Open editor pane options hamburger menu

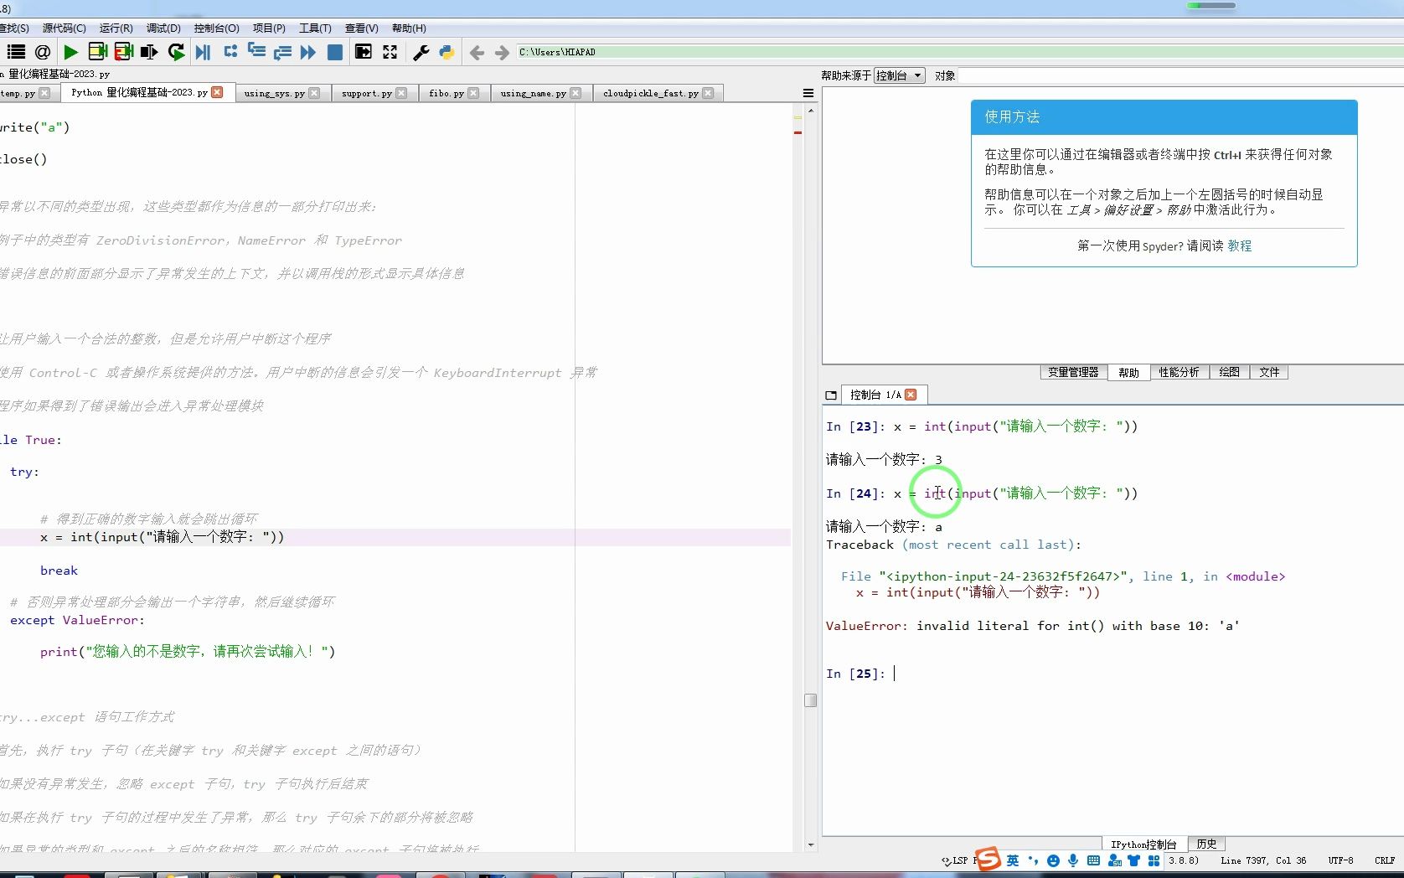808,93
